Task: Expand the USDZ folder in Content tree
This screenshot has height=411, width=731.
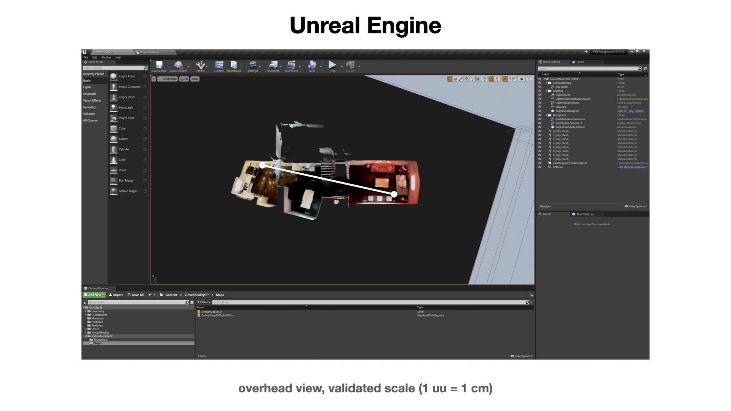Action: (86, 329)
